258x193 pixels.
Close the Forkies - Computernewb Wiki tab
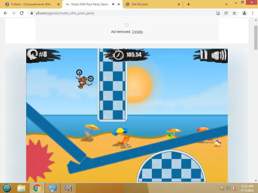pyautogui.click(x=58, y=4)
